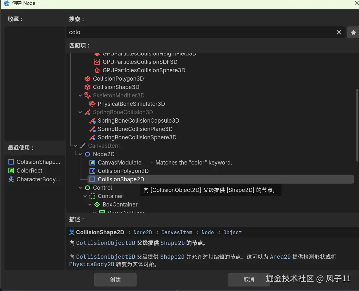Click the PhysicalBoneSimulator3D icon
359x291 pixels.
pyautogui.click(x=92, y=104)
